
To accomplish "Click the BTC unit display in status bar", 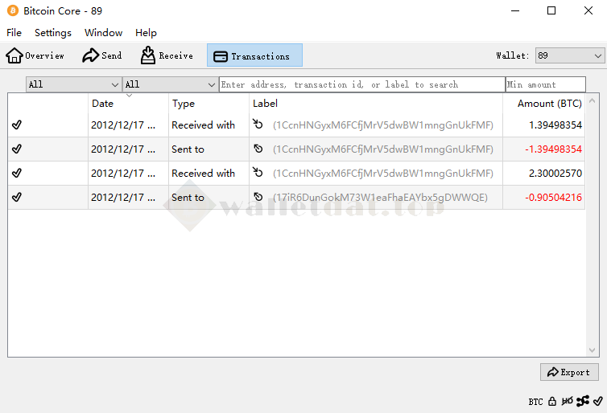I will [x=535, y=402].
